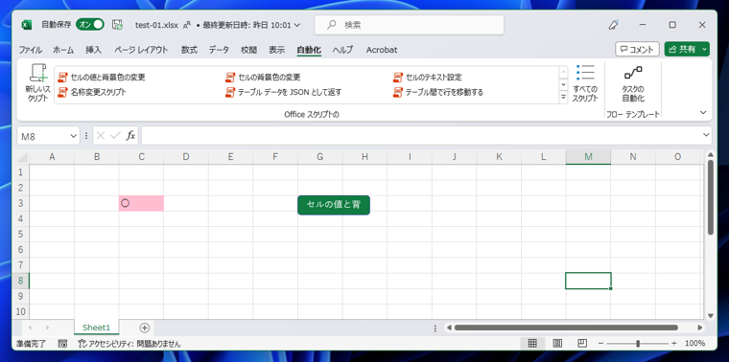Click the save icon next to AutoSave

[x=117, y=25]
